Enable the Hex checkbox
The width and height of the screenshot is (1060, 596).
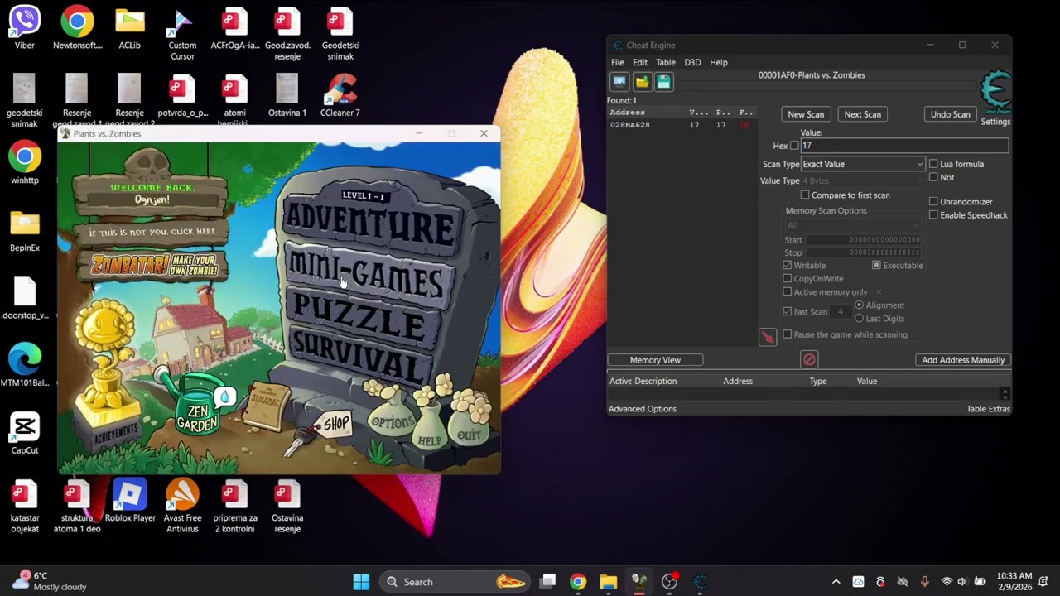[794, 146]
